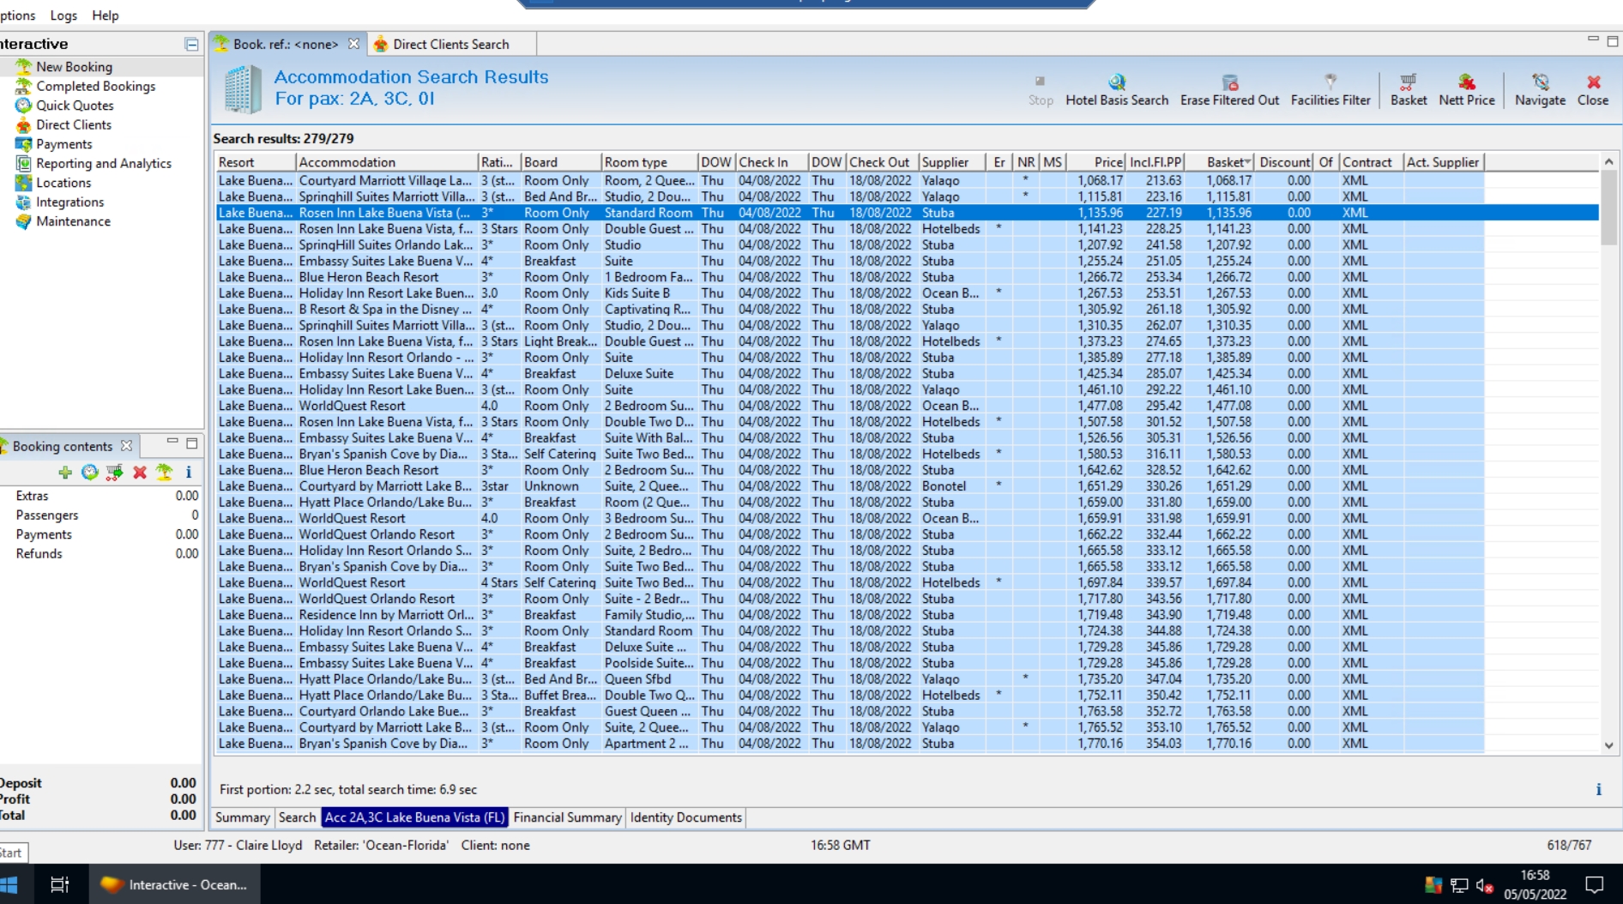Screen dimensions: 1623x904
Task: Sort results by Basket column header
Action: coord(1219,162)
